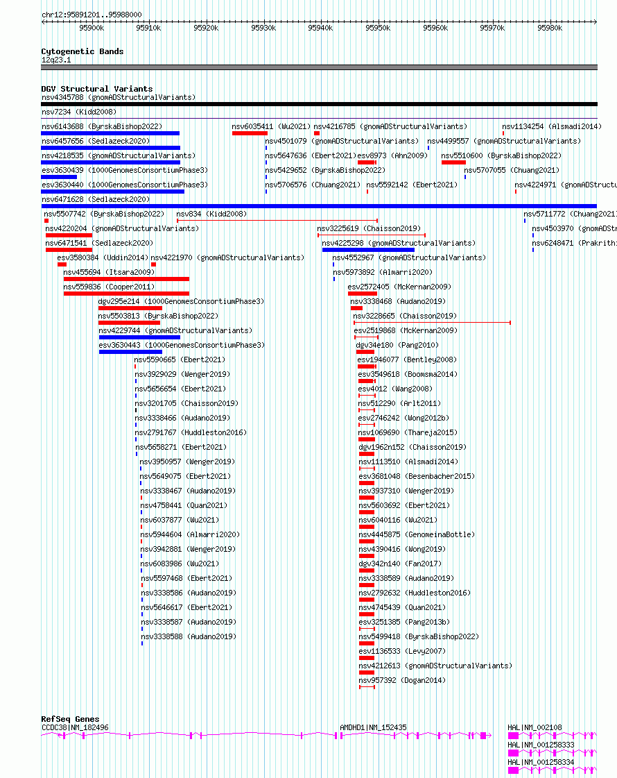Click nsv2791767 (Huddleston2016) label
Screen dimensions: 617x778
(191, 432)
